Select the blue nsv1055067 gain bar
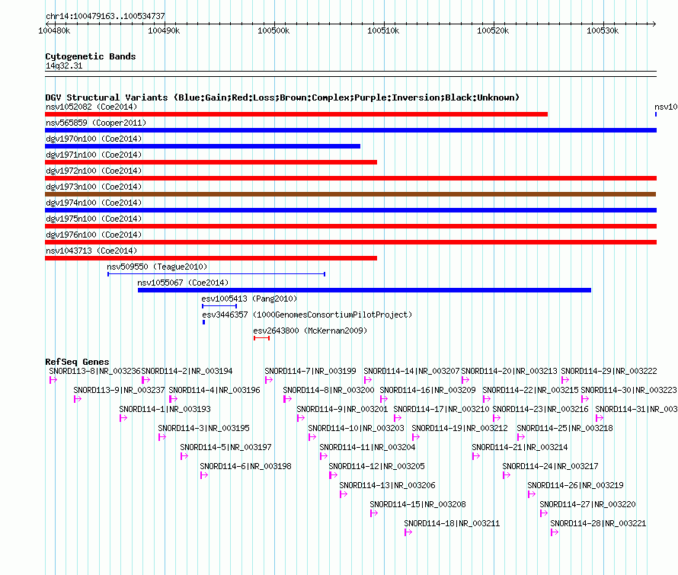Viewport: 678px width, 575px height. point(364,290)
